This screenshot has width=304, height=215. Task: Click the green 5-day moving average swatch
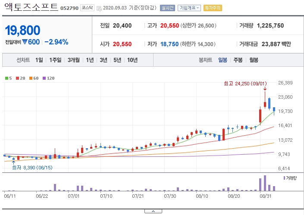click(x=6, y=78)
